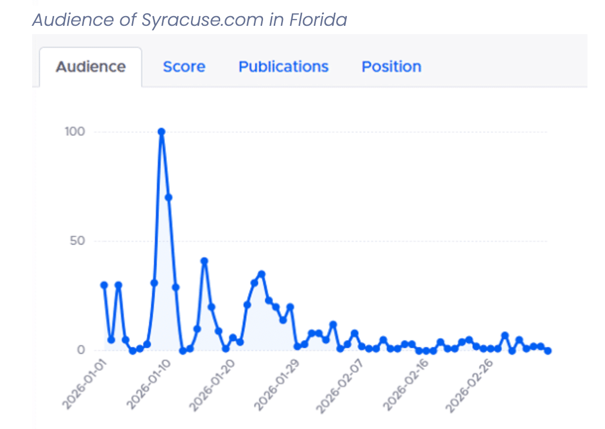Select the Position tab
The height and width of the screenshot is (429, 605).
point(391,66)
